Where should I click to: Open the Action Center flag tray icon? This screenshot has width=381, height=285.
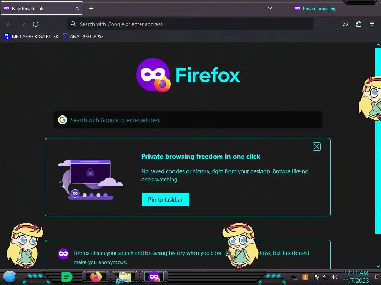click(x=316, y=277)
